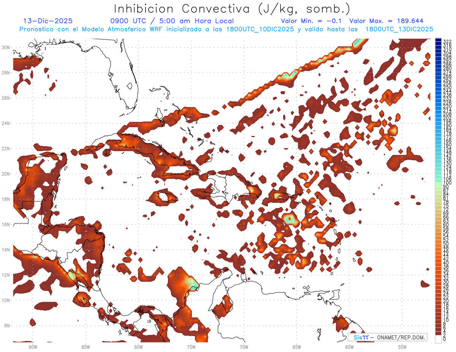Click the color scale value '322'
The image size is (456, 352).
pos(447,42)
